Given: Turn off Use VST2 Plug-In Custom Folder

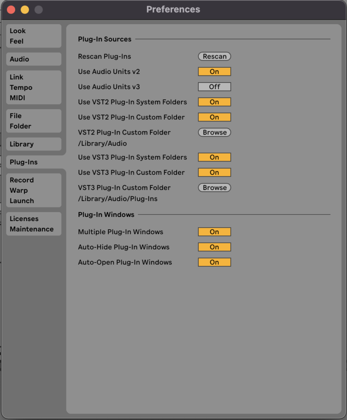Looking at the screenshot, I should [214, 117].
